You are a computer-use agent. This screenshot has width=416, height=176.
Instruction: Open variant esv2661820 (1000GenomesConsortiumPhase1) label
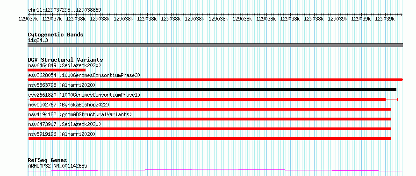[x=84, y=95]
